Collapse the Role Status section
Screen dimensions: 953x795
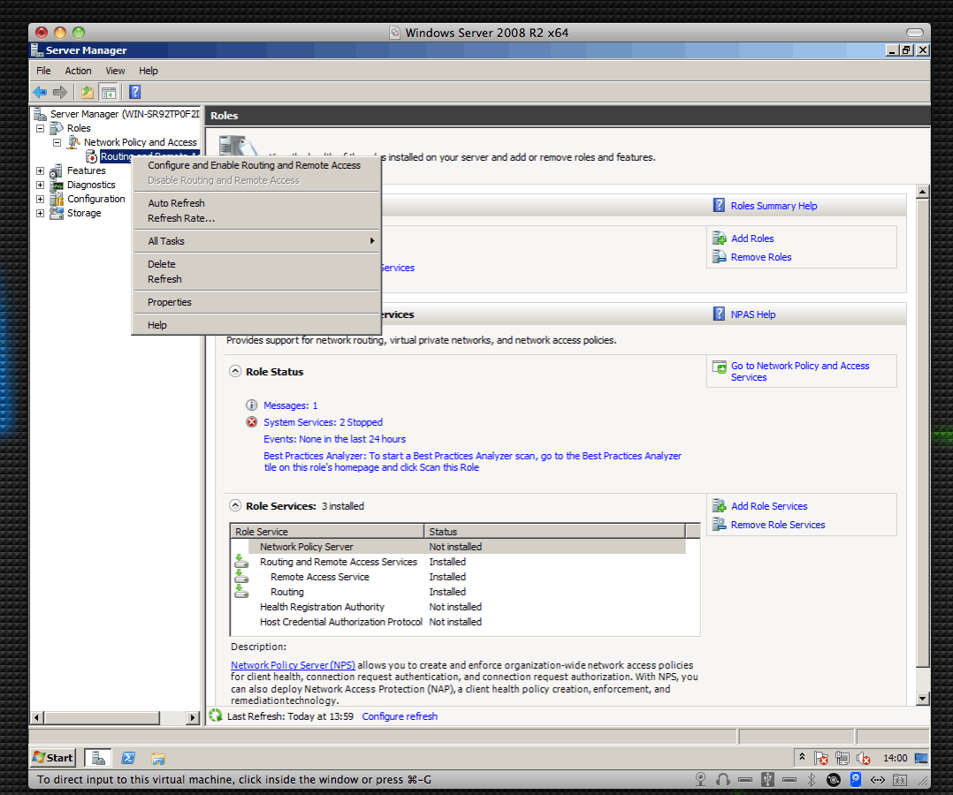(x=234, y=371)
